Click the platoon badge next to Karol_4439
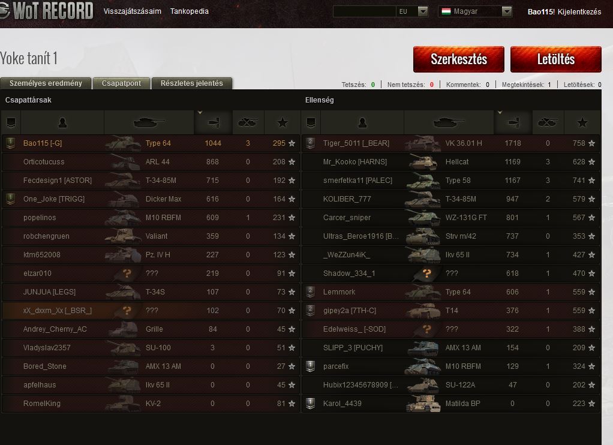 click(311, 403)
